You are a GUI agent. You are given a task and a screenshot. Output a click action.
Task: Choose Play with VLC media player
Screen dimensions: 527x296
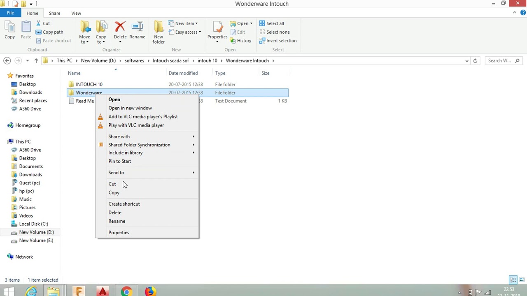[x=136, y=125]
